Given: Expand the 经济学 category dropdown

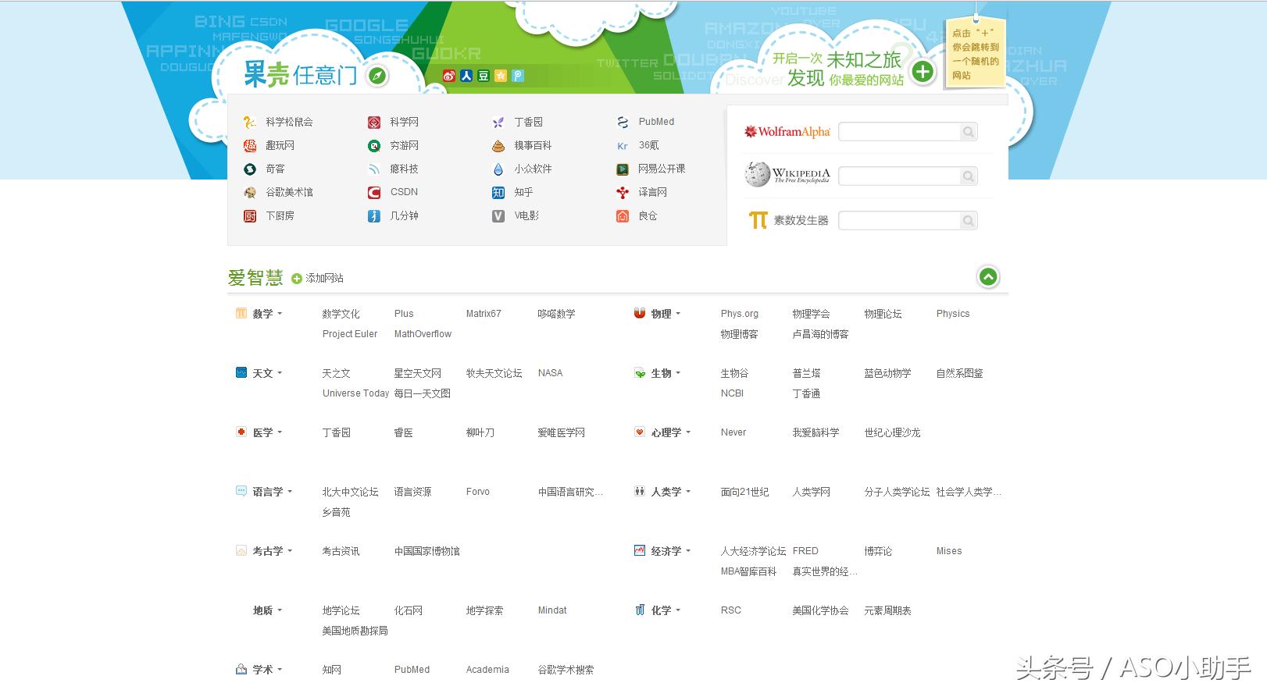Looking at the screenshot, I should [x=687, y=551].
